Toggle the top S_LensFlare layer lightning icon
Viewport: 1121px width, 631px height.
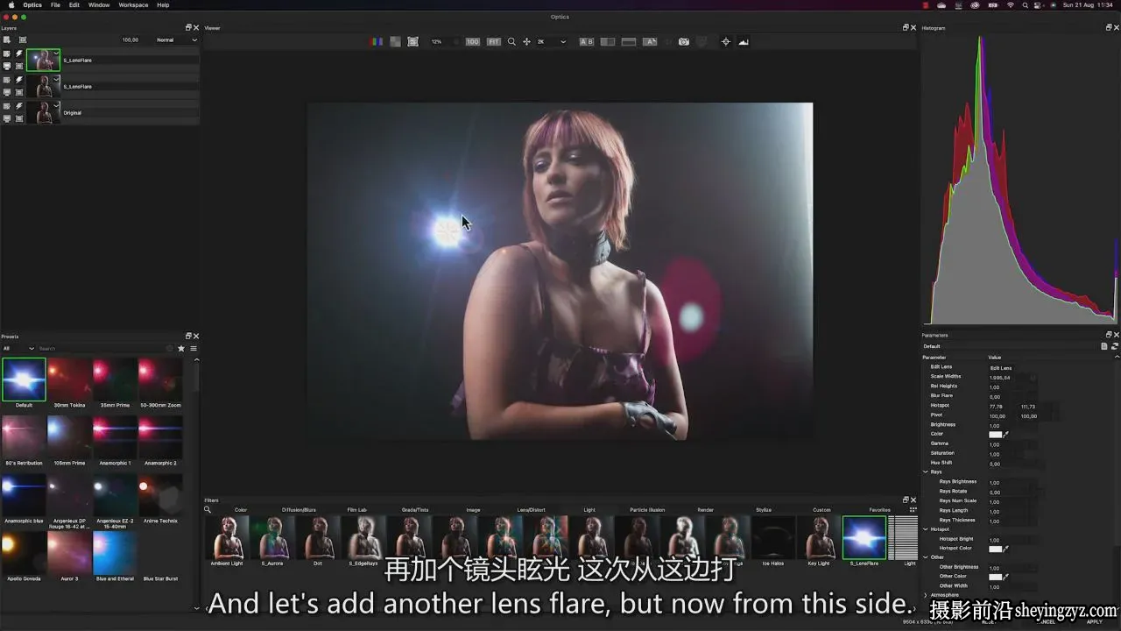(19, 53)
